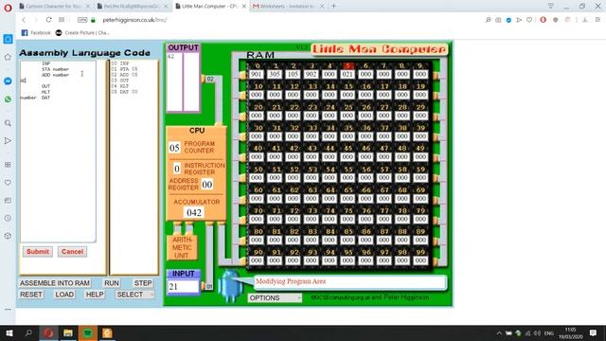The height and width of the screenshot is (341, 606).
Task: Open the Easy Setup icon in toolbar
Action: pyautogui.click(x=597, y=20)
